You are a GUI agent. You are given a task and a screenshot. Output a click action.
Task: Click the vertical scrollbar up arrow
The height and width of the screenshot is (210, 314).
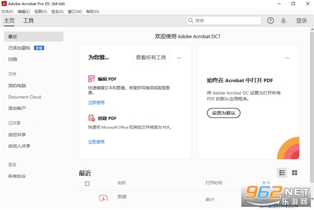pos(312,29)
